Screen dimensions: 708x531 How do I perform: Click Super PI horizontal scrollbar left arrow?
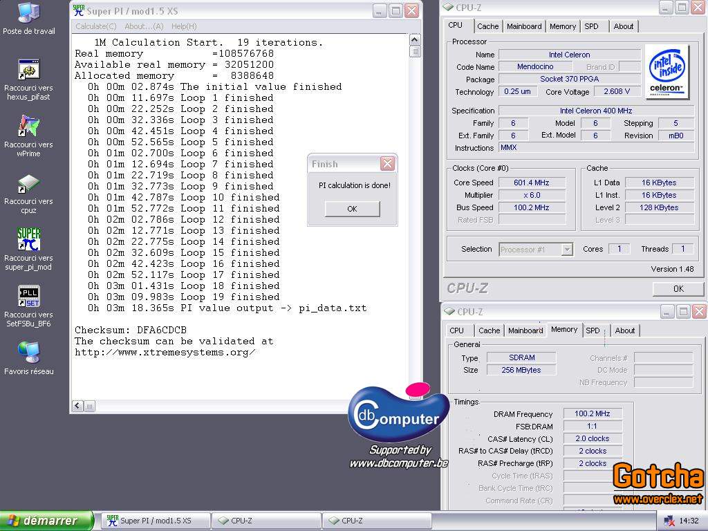pos(77,406)
